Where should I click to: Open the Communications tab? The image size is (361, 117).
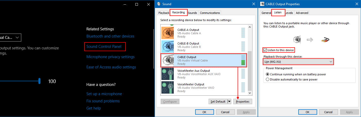point(210,13)
